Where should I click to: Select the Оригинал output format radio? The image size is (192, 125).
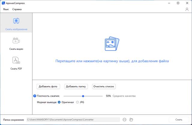pos(59,102)
